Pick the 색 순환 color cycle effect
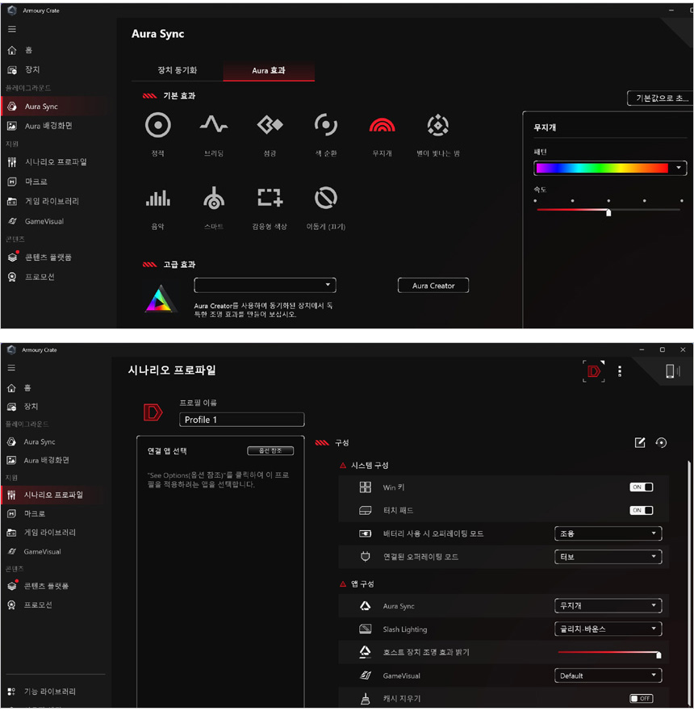 click(x=325, y=125)
